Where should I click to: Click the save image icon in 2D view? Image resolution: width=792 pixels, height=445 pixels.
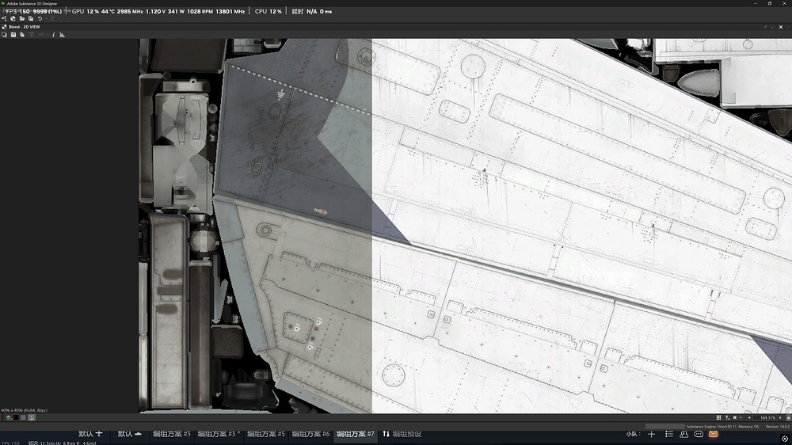point(13,35)
